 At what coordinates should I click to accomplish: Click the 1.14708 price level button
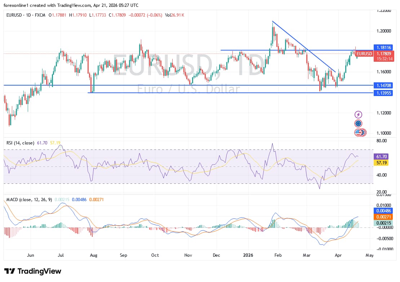point(383,86)
